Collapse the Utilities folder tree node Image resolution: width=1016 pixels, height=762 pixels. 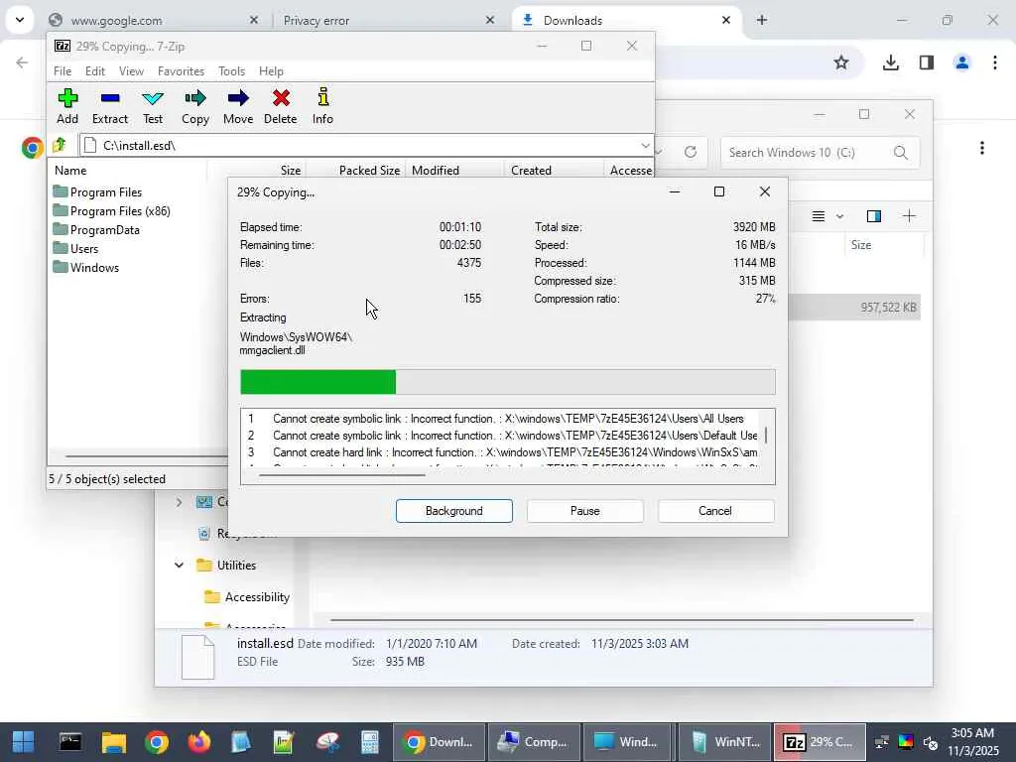179,565
